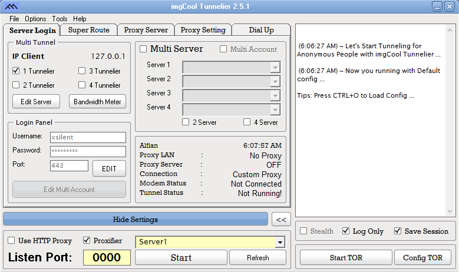Image resolution: width=459 pixels, height=272 pixels.
Task: Toggle the Use HTTP Proxy checkbox
Action: [x=11, y=240]
